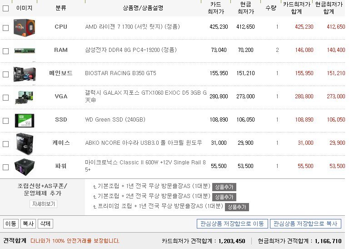Click the Ryzen 7 CPU product image
Viewport: 354px width, 249px height.
tap(24, 27)
